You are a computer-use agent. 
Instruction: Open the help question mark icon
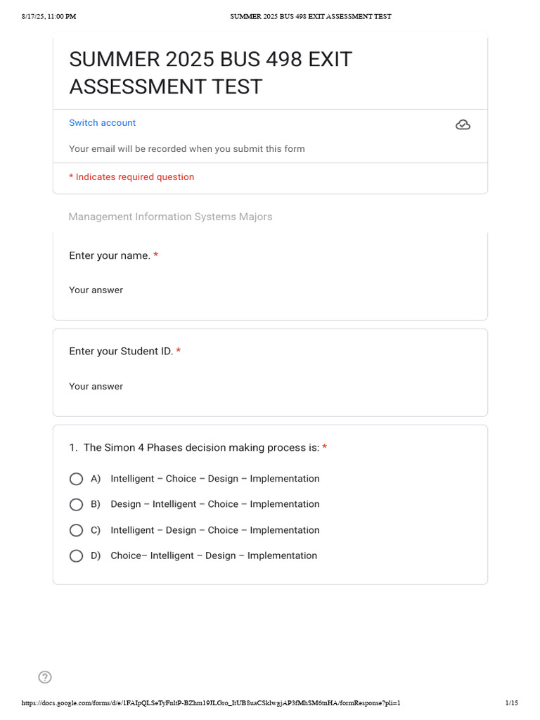pyautogui.click(x=45, y=677)
